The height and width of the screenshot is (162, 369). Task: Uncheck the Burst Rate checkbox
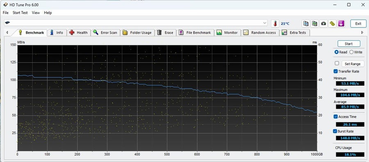pos(335,131)
